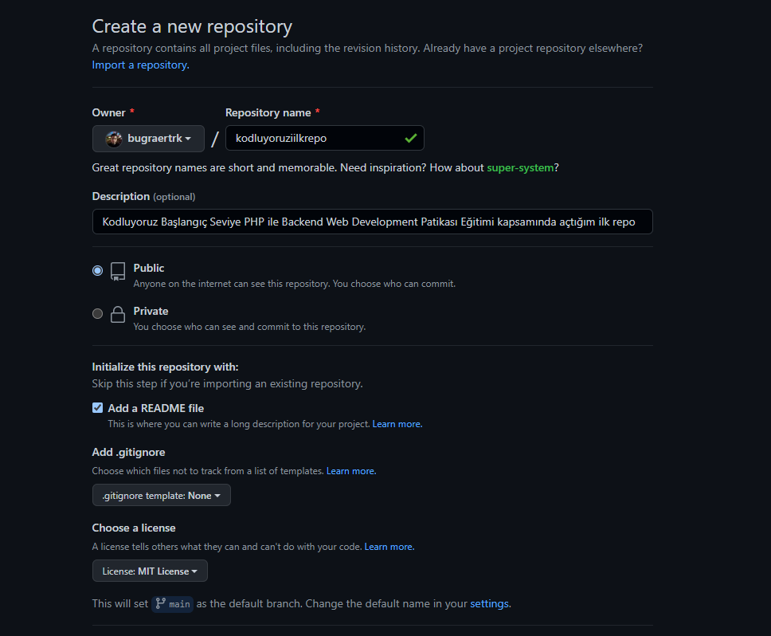Open Learn more link about README
Image resolution: width=771 pixels, height=636 pixels.
click(397, 424)
